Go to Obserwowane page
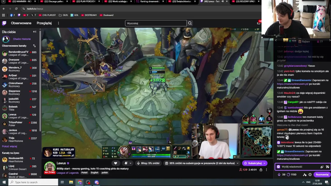 (x=21, y=23)
